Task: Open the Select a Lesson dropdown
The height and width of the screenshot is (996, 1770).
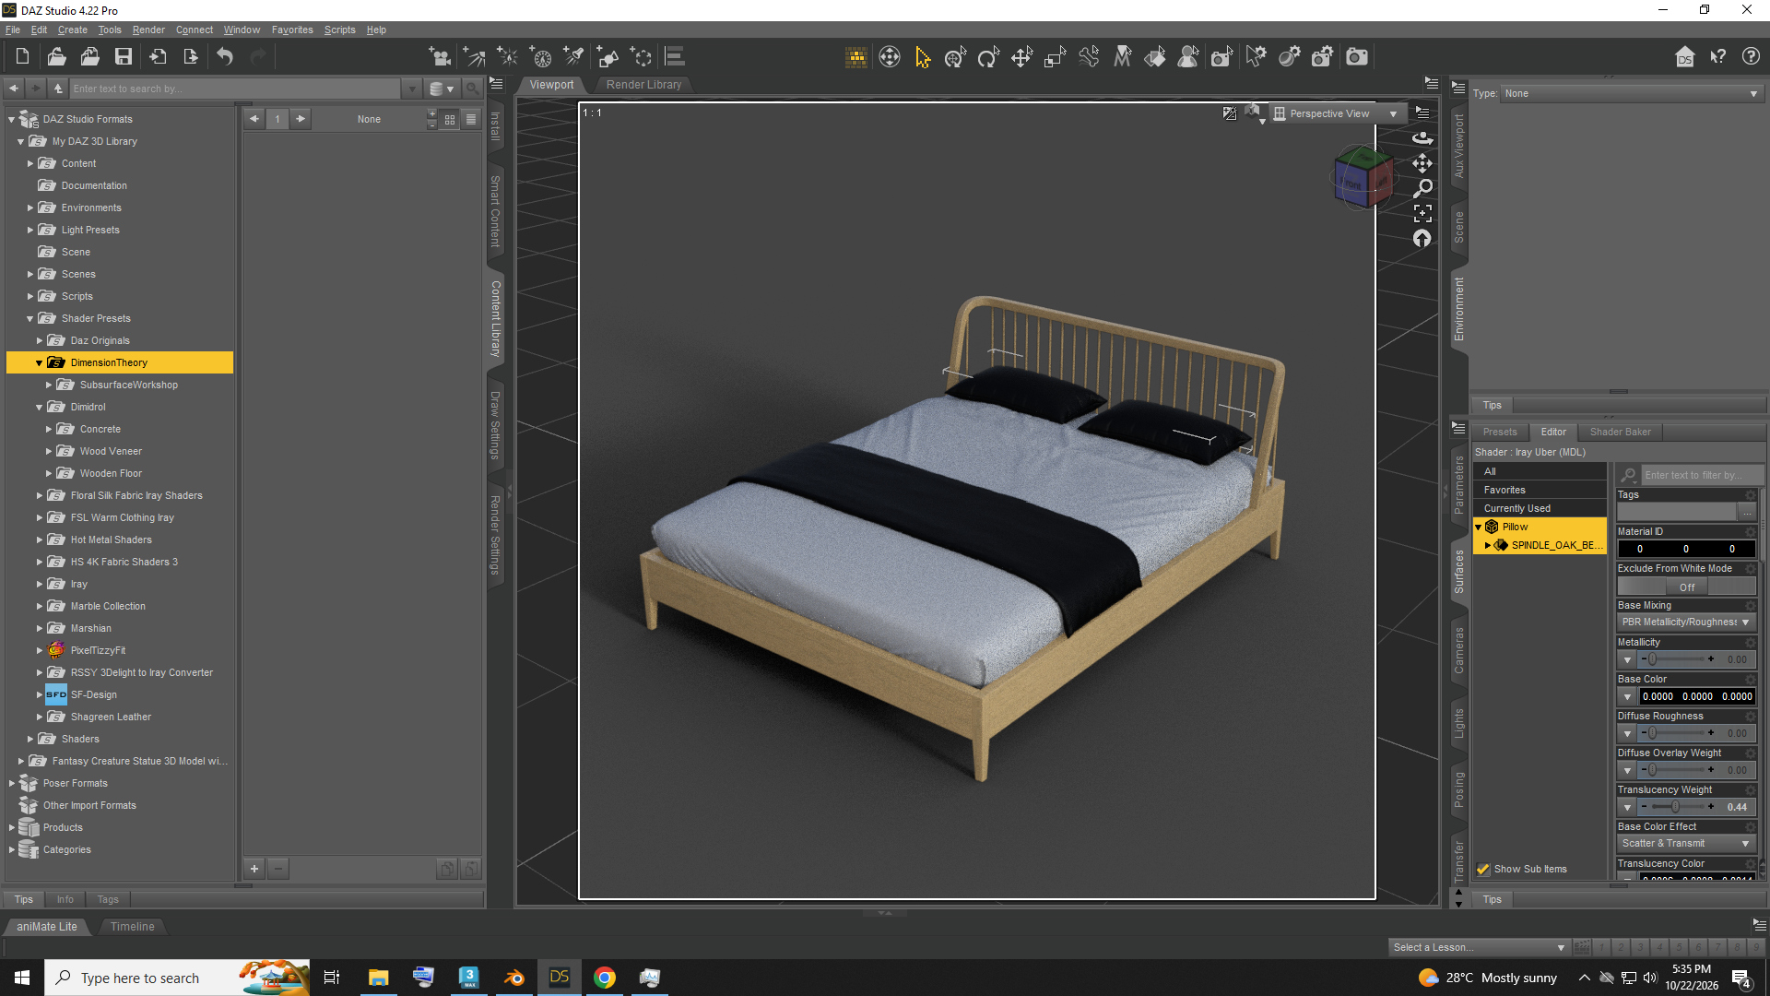Action: 1479,948
